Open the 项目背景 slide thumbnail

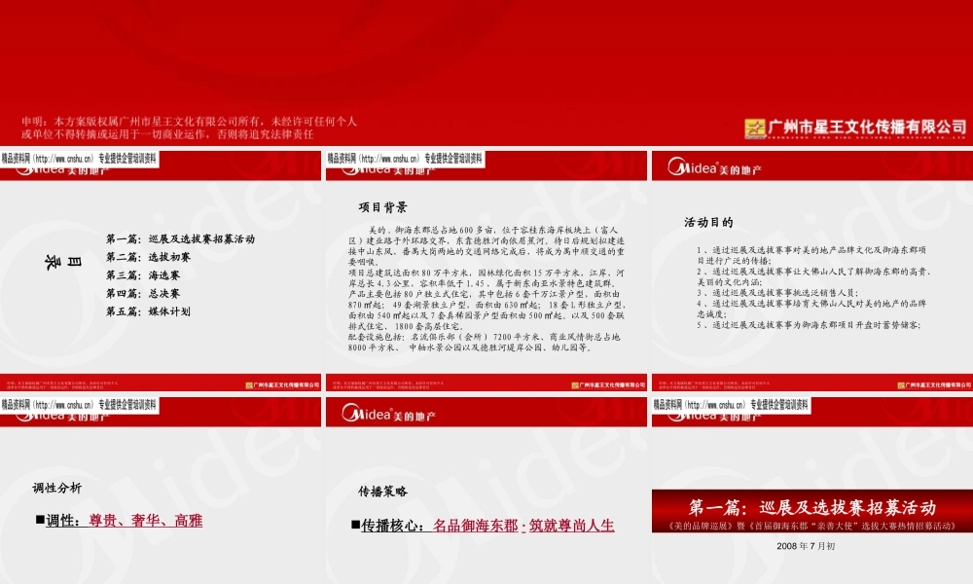point(486,270)
